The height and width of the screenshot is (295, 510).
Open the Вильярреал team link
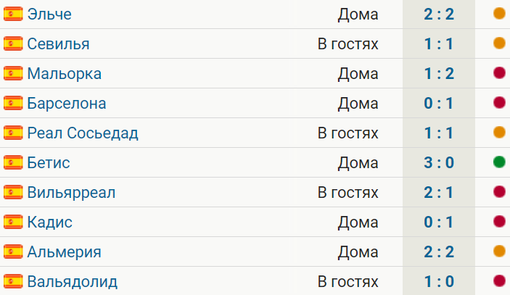tap(71, 193)
